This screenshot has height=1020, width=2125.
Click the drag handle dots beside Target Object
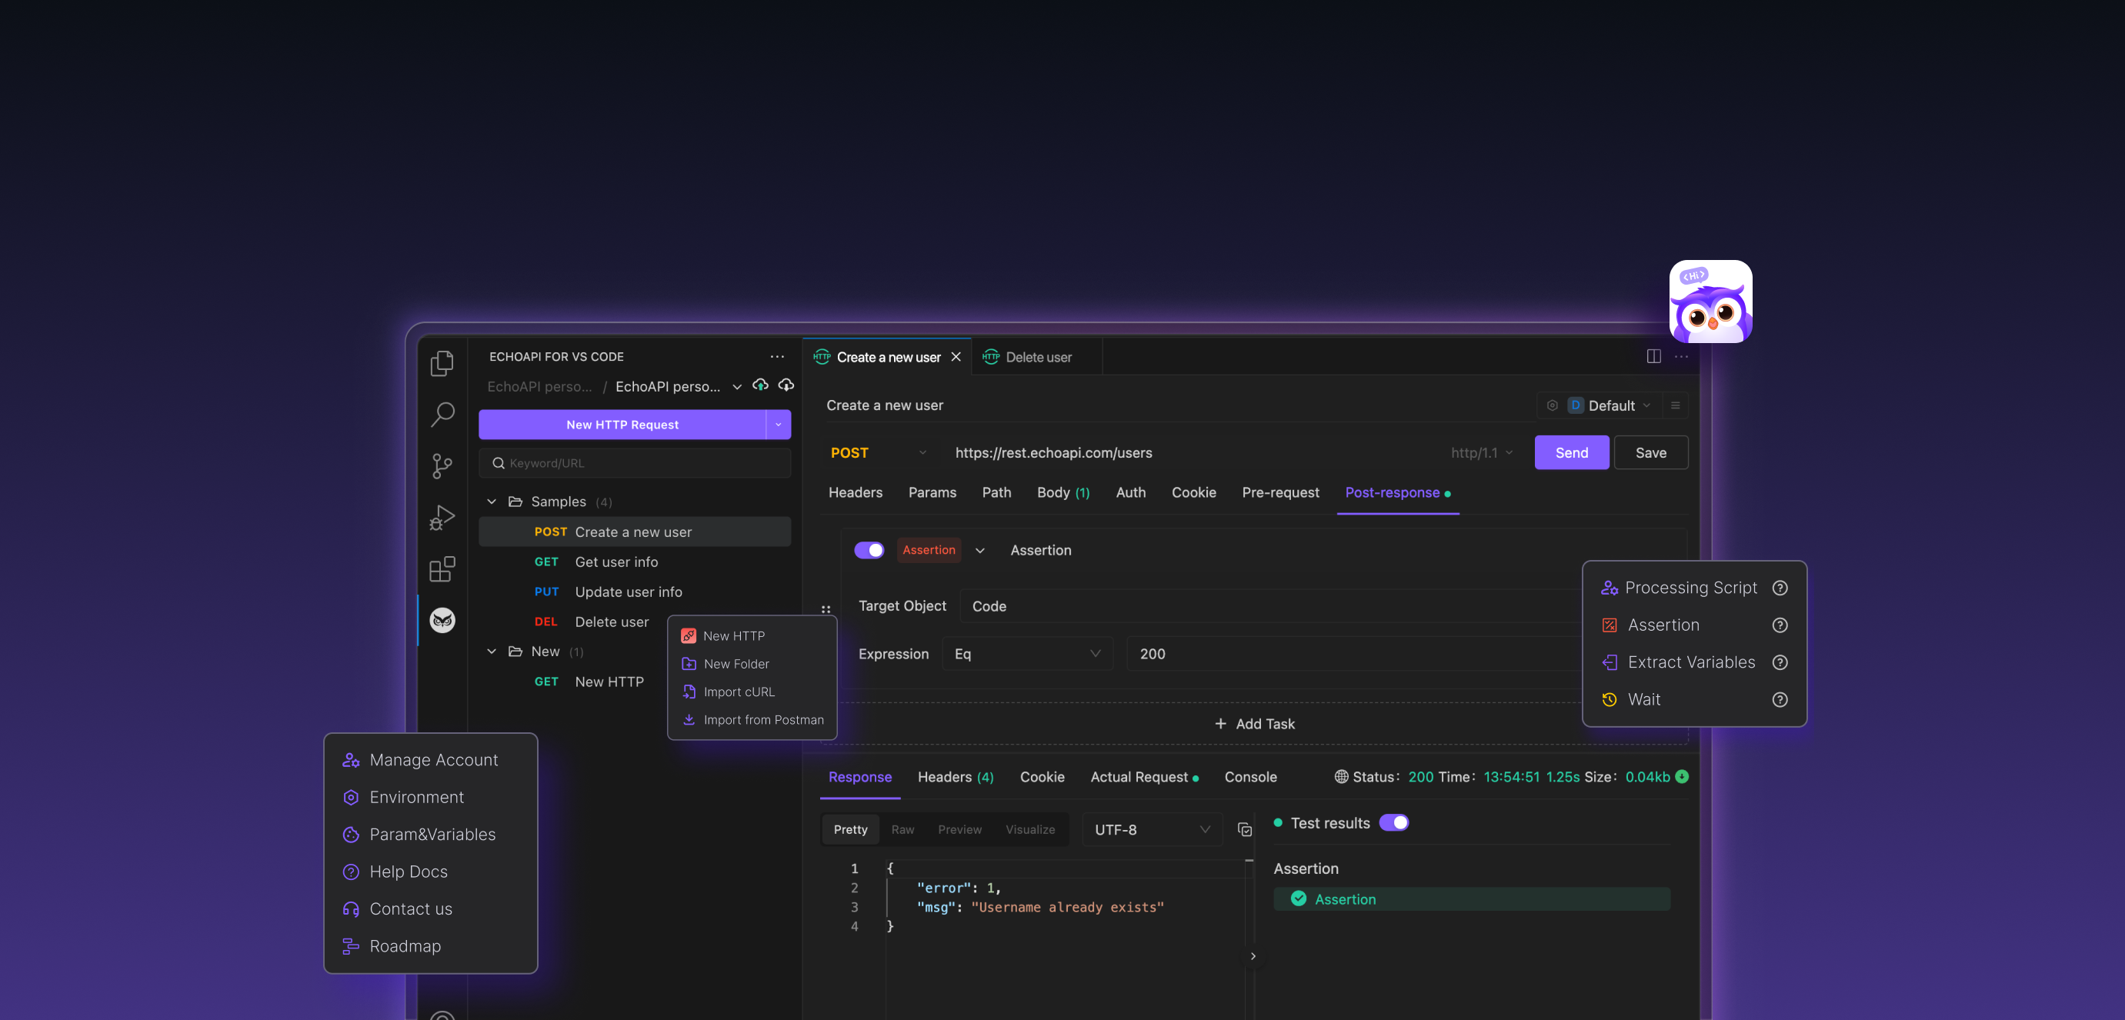coord(826,609)
